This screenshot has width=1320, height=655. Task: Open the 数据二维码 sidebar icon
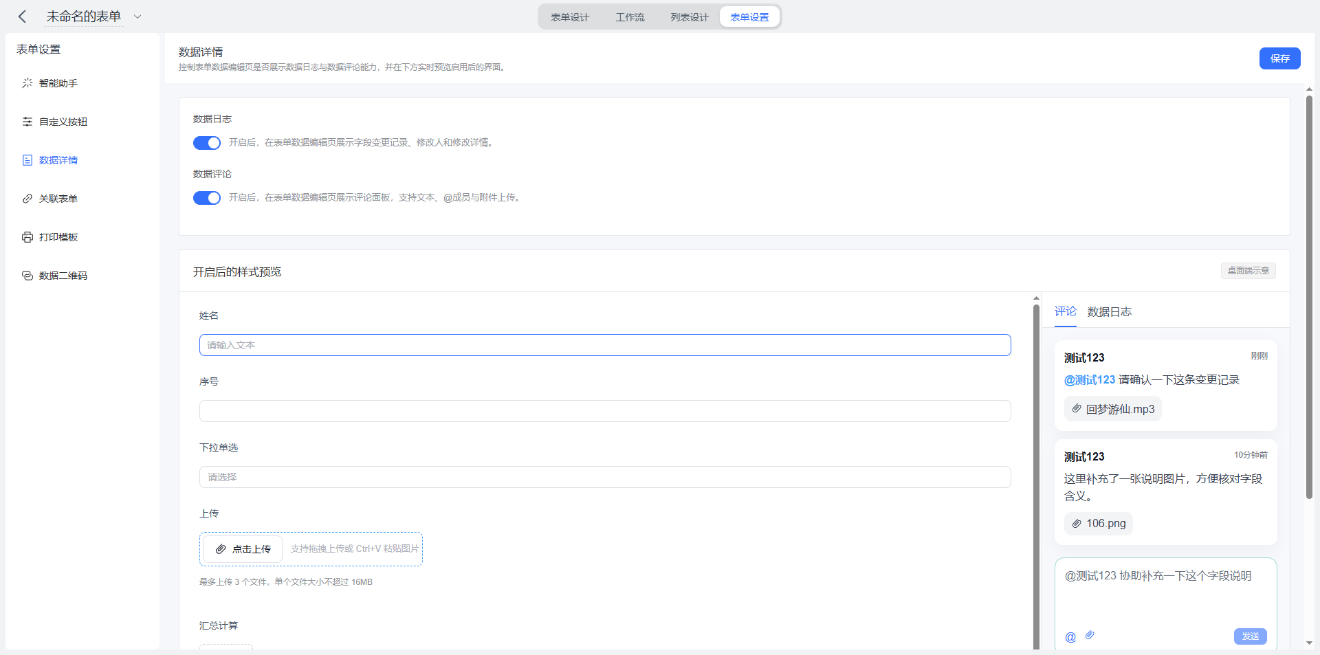click(27, 276)
